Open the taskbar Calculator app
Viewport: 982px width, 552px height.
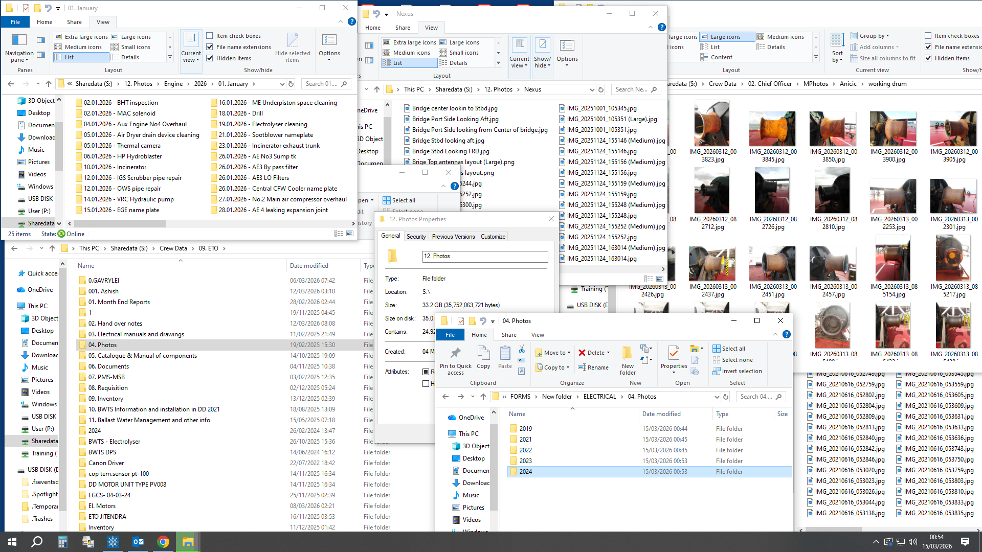[62, 542]
